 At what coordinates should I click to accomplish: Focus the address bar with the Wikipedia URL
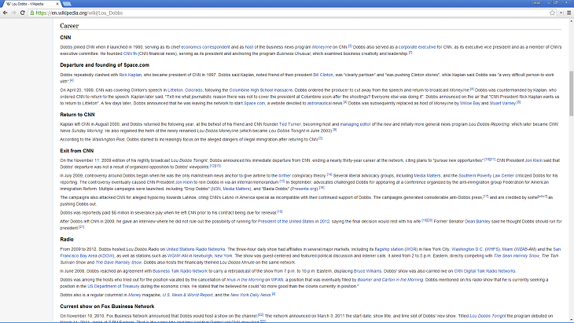(289, 13)
